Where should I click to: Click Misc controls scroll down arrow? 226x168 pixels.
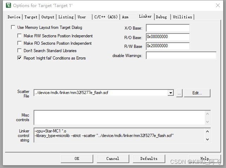[207, 122]
